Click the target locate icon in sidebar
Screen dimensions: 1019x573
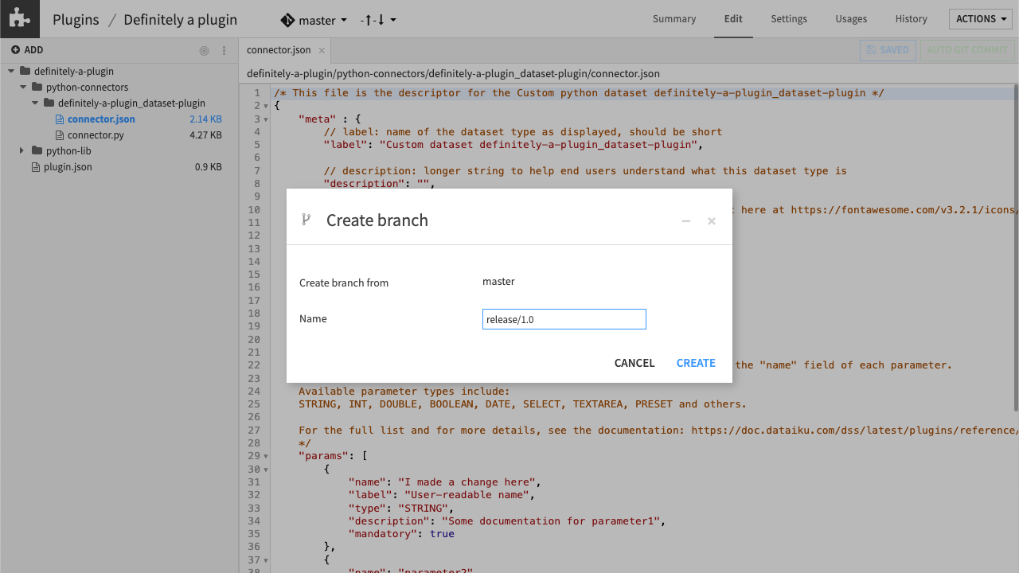pyautogui.click(x=204, y=50)
